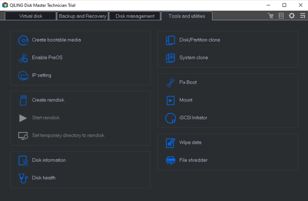Close the QILING Disk Master window
Screen dimensions: 308x201
click(300, 5)
